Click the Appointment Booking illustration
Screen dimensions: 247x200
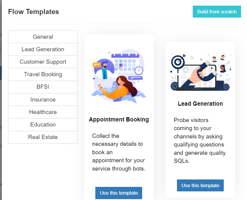tap(119, 76)
